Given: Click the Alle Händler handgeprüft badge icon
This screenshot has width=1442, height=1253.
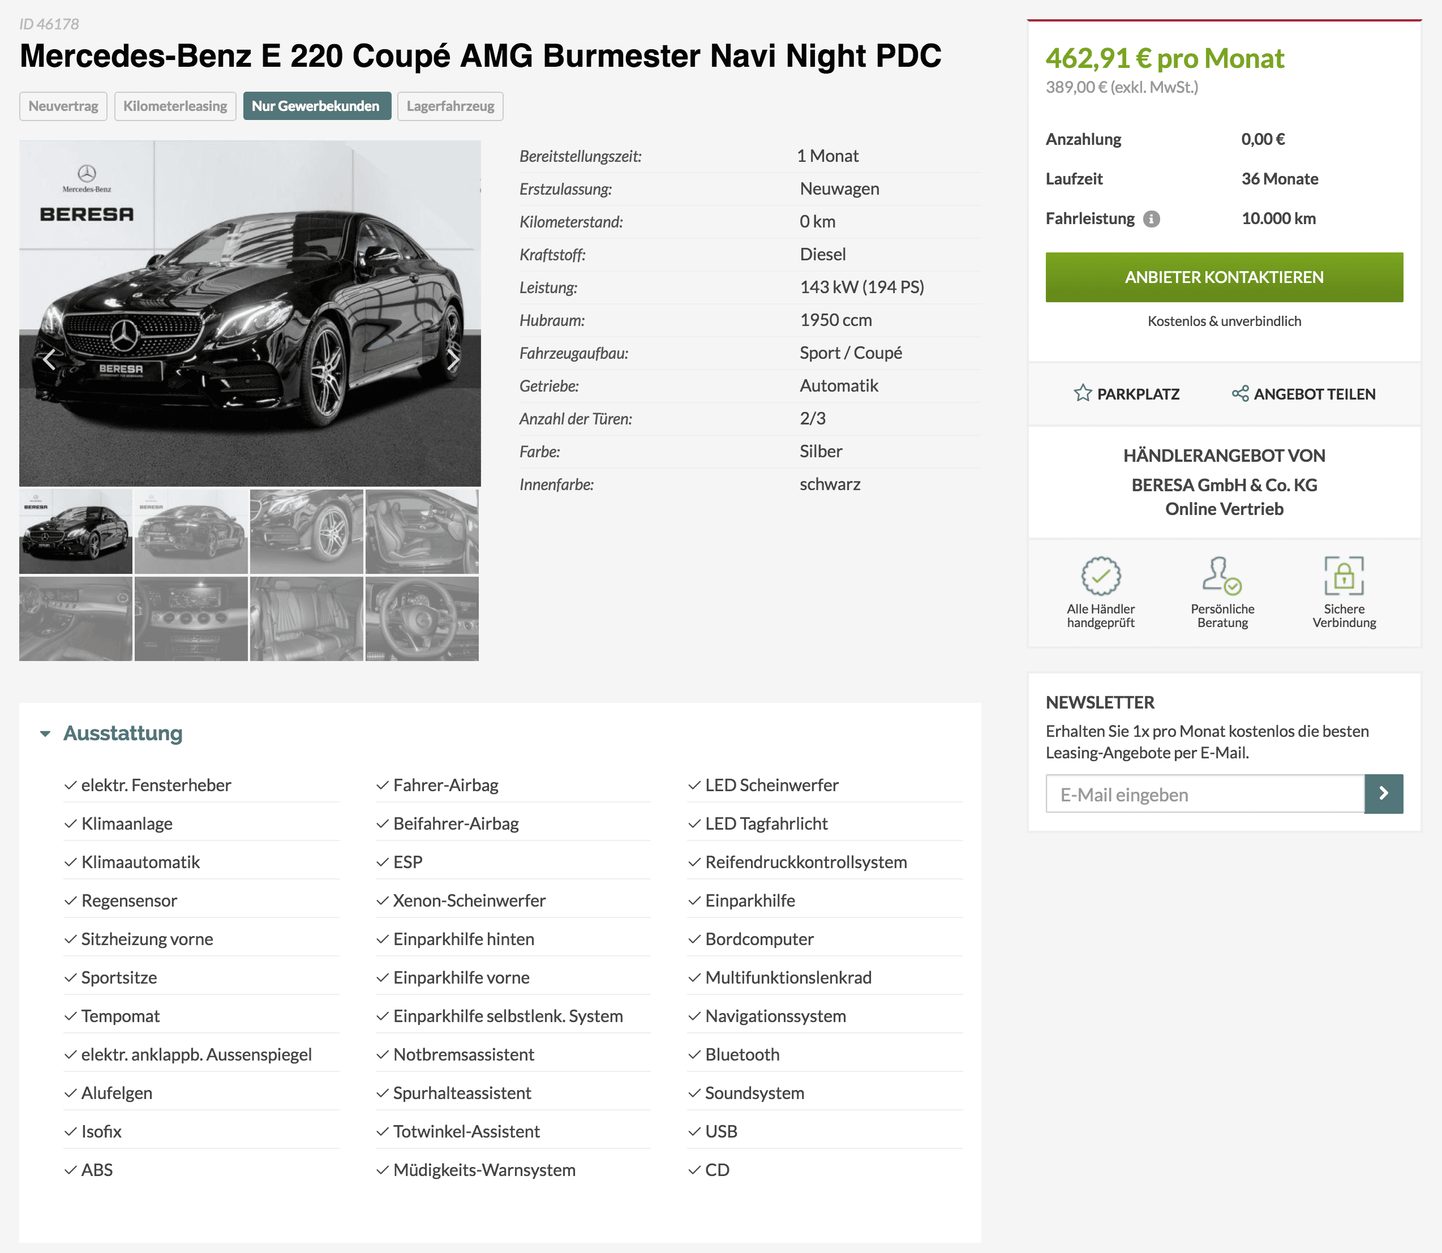Looking at the screenshot, I should pyautogui.click(x=1101, y=576).
